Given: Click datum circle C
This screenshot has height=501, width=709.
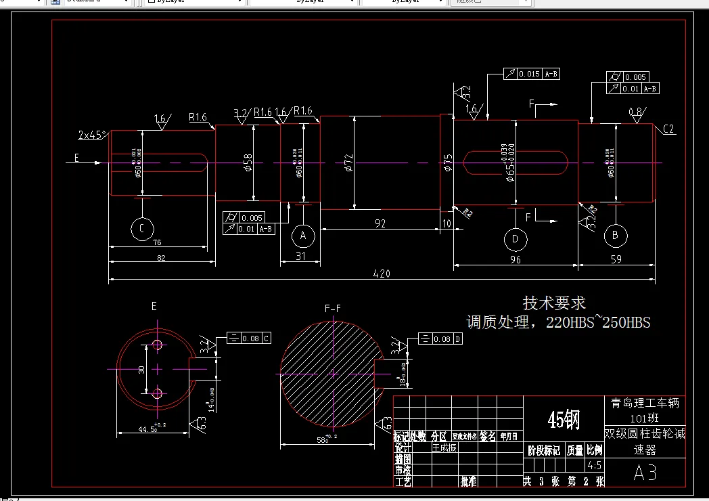Looking at the screenshot, I should click(x=142, y=229).
